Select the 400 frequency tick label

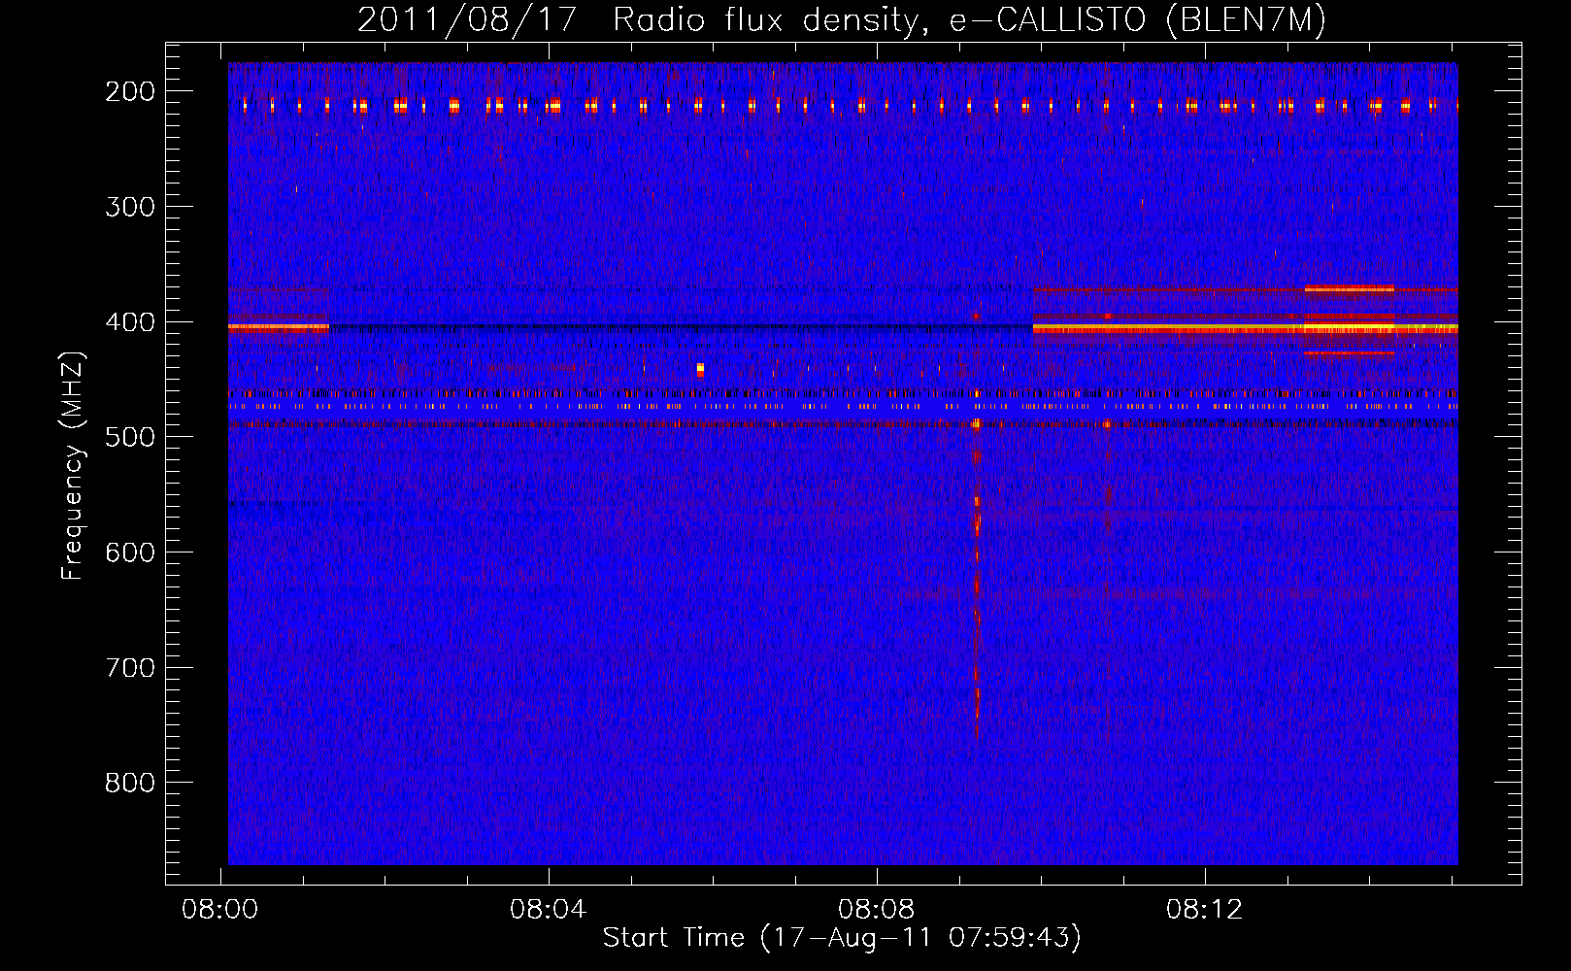(x=130, y=322)
